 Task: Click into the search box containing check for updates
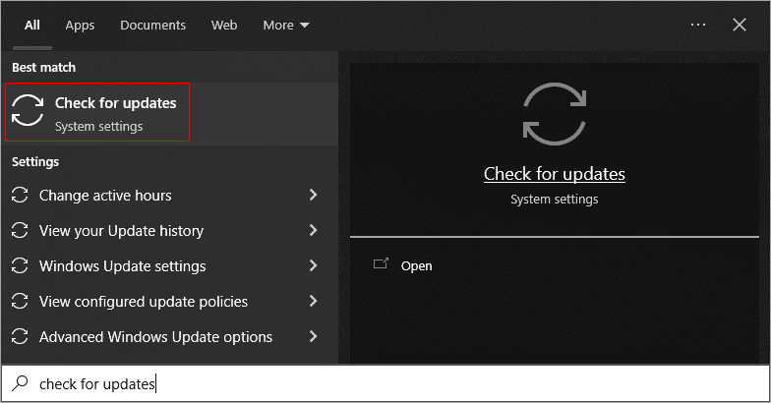click(x=385, y=383)
